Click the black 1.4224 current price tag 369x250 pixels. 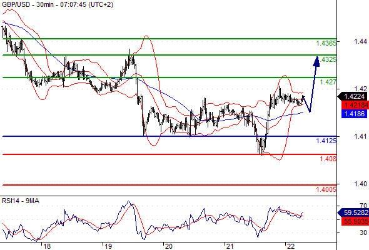(x=353, y=96)
